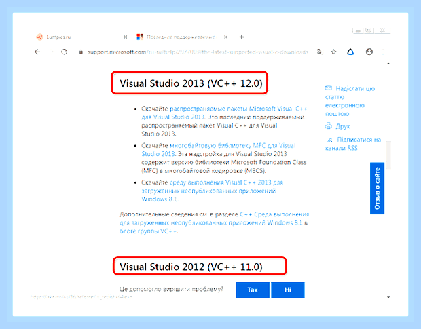Switch to the Lumpics.ru tab
Screen dimensions: 421x329
[x=58, y=37]
